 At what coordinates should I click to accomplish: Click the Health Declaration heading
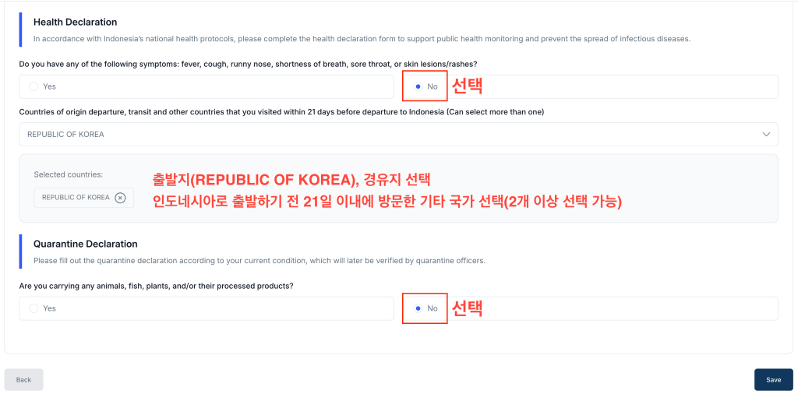75,23
